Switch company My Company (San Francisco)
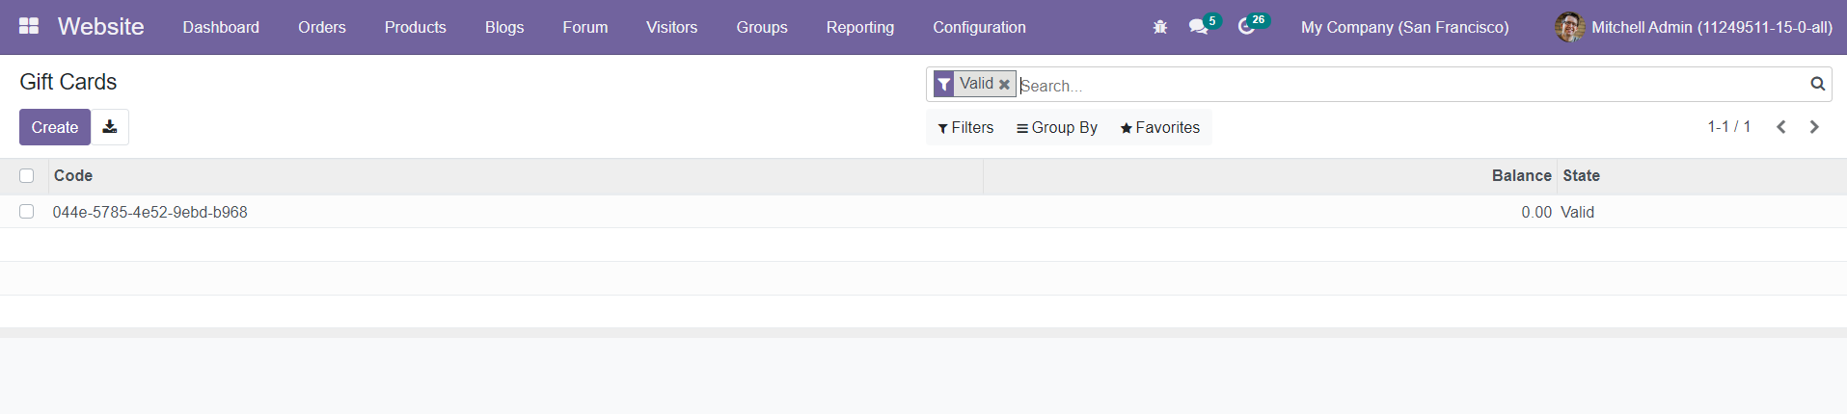1847x414 pixels. click(1404, 27)
